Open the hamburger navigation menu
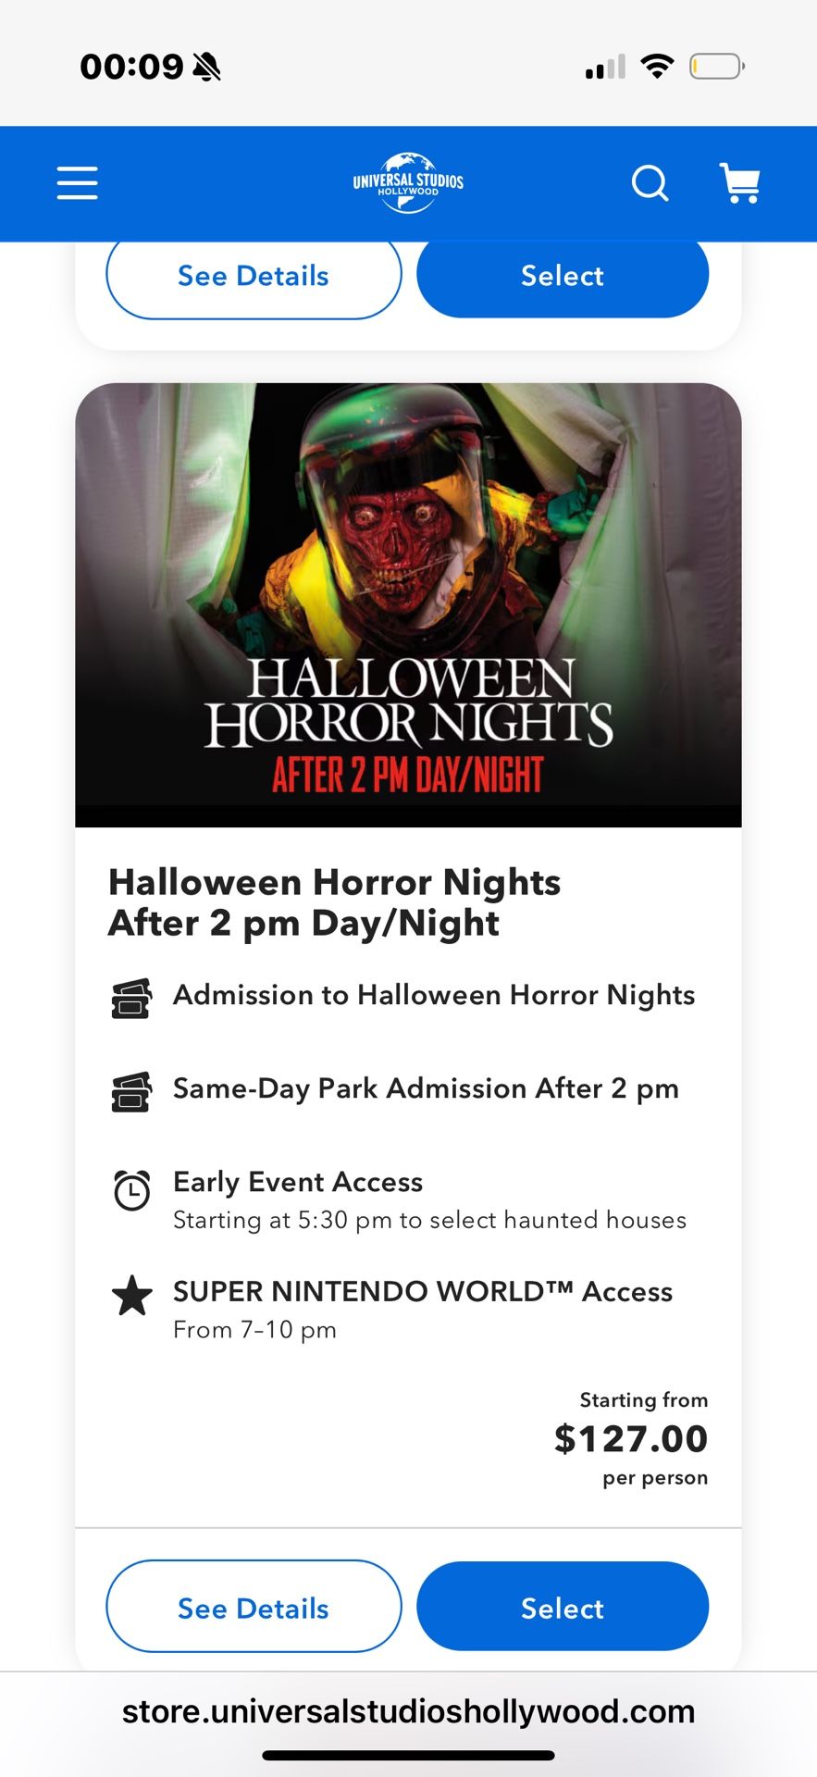The image size is (817, 1777). tap(77, 183)
